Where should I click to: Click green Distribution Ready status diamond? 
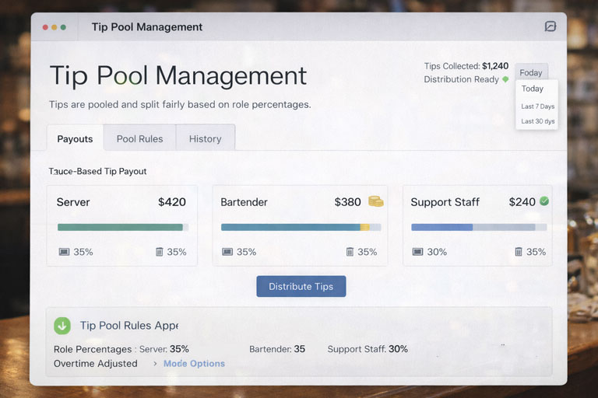pyautogui.click(x=505, y=79)
